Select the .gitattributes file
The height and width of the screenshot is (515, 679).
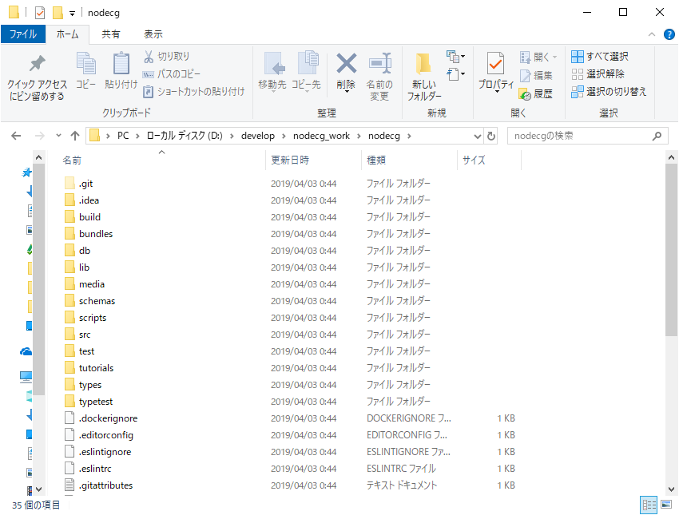[105, 485]
